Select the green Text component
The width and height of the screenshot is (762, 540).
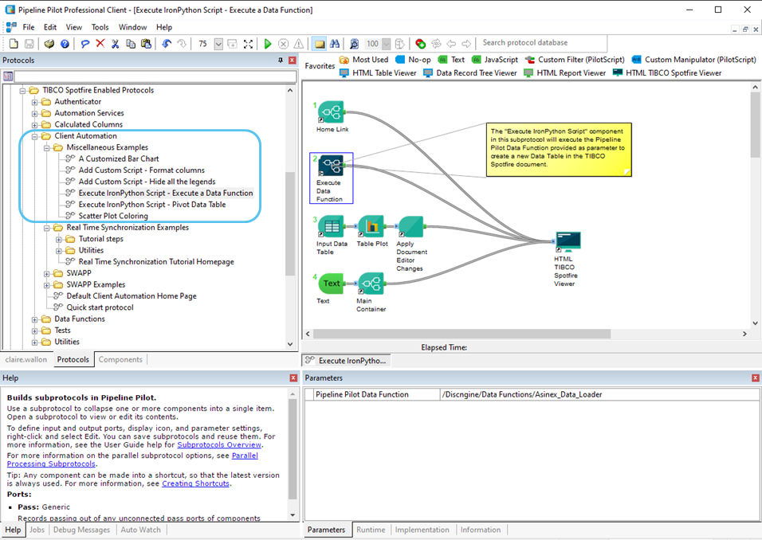click(x=331, y=283)
